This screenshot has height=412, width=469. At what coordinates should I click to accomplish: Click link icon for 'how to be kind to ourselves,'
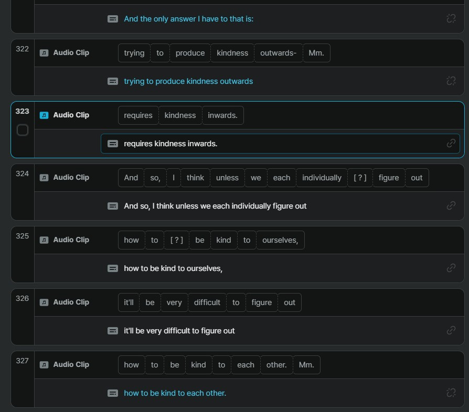(x=451, y=268)
